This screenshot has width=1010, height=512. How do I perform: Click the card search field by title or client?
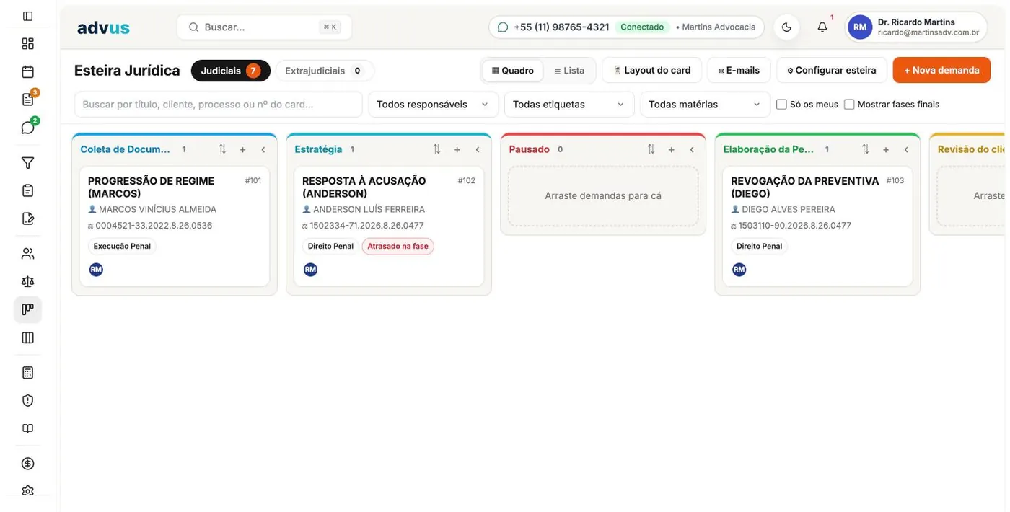(219, 105)
